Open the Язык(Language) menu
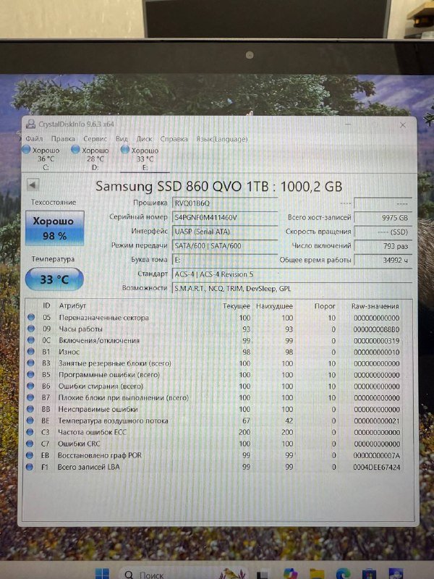Image resolution: width=434 pixels, height=579 pixels. coord(222,139)
